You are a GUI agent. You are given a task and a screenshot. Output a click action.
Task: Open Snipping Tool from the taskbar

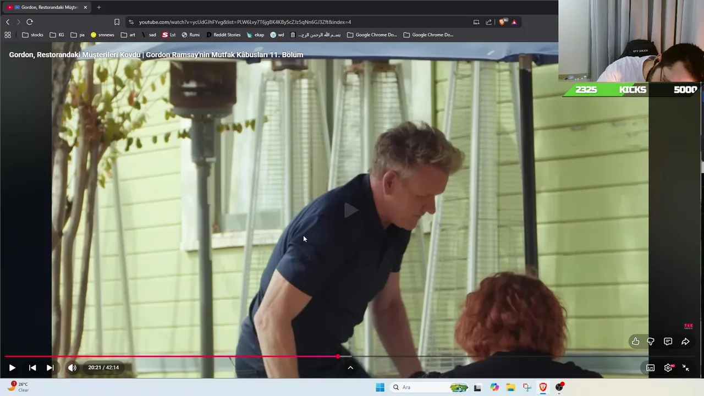[x=527, y=387]
